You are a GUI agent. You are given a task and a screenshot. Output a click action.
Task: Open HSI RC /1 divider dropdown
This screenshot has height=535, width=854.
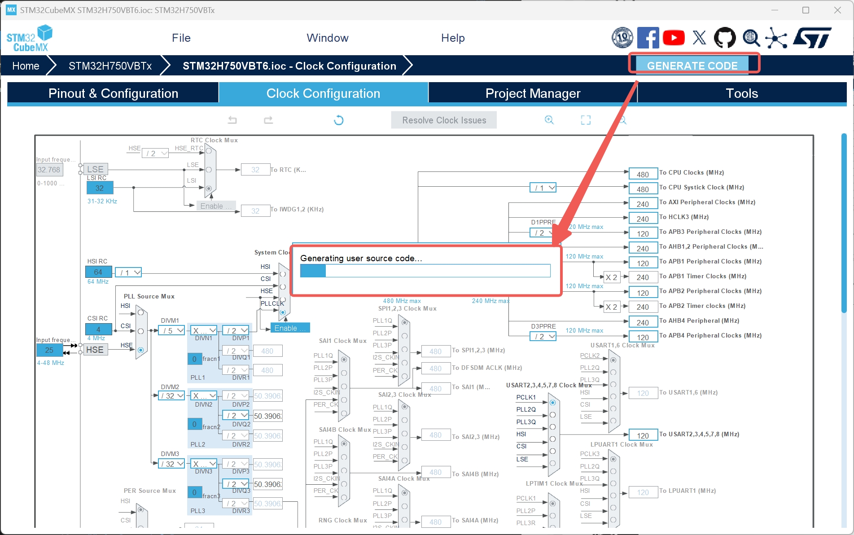pyautogui.click(x=128, y=272)
